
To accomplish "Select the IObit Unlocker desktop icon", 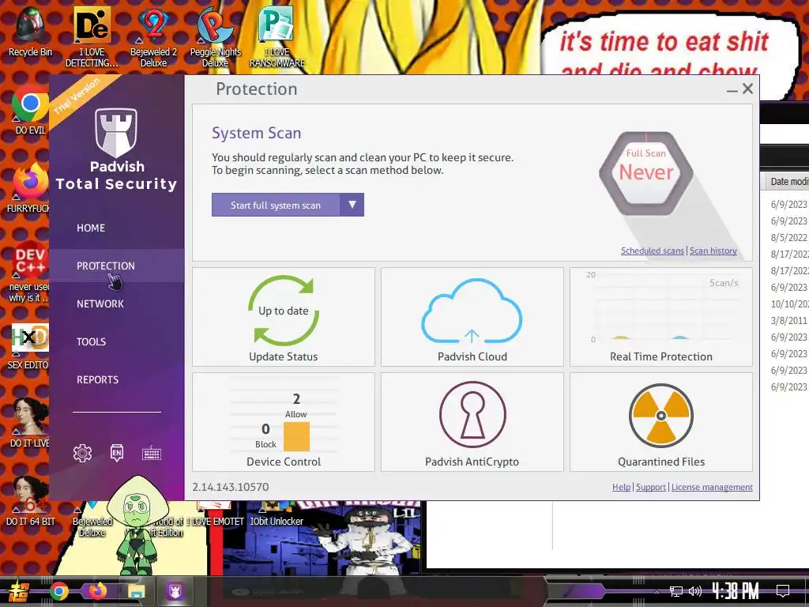I will pyautogui.click(x=277, y=514).
